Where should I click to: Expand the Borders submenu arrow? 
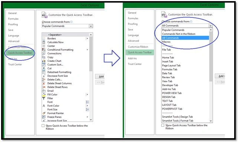pos(87,39)
